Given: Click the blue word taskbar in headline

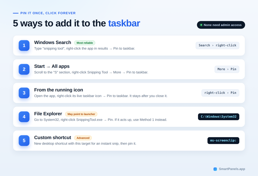Looking at the screenshot, I should [x=124, y=23].
